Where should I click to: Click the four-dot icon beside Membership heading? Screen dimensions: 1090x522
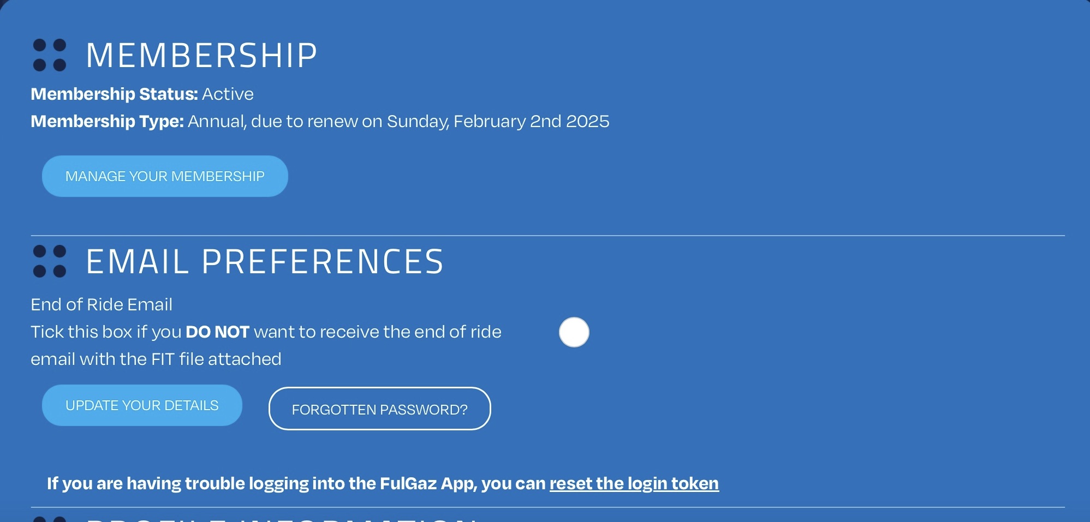click(50, 55)
